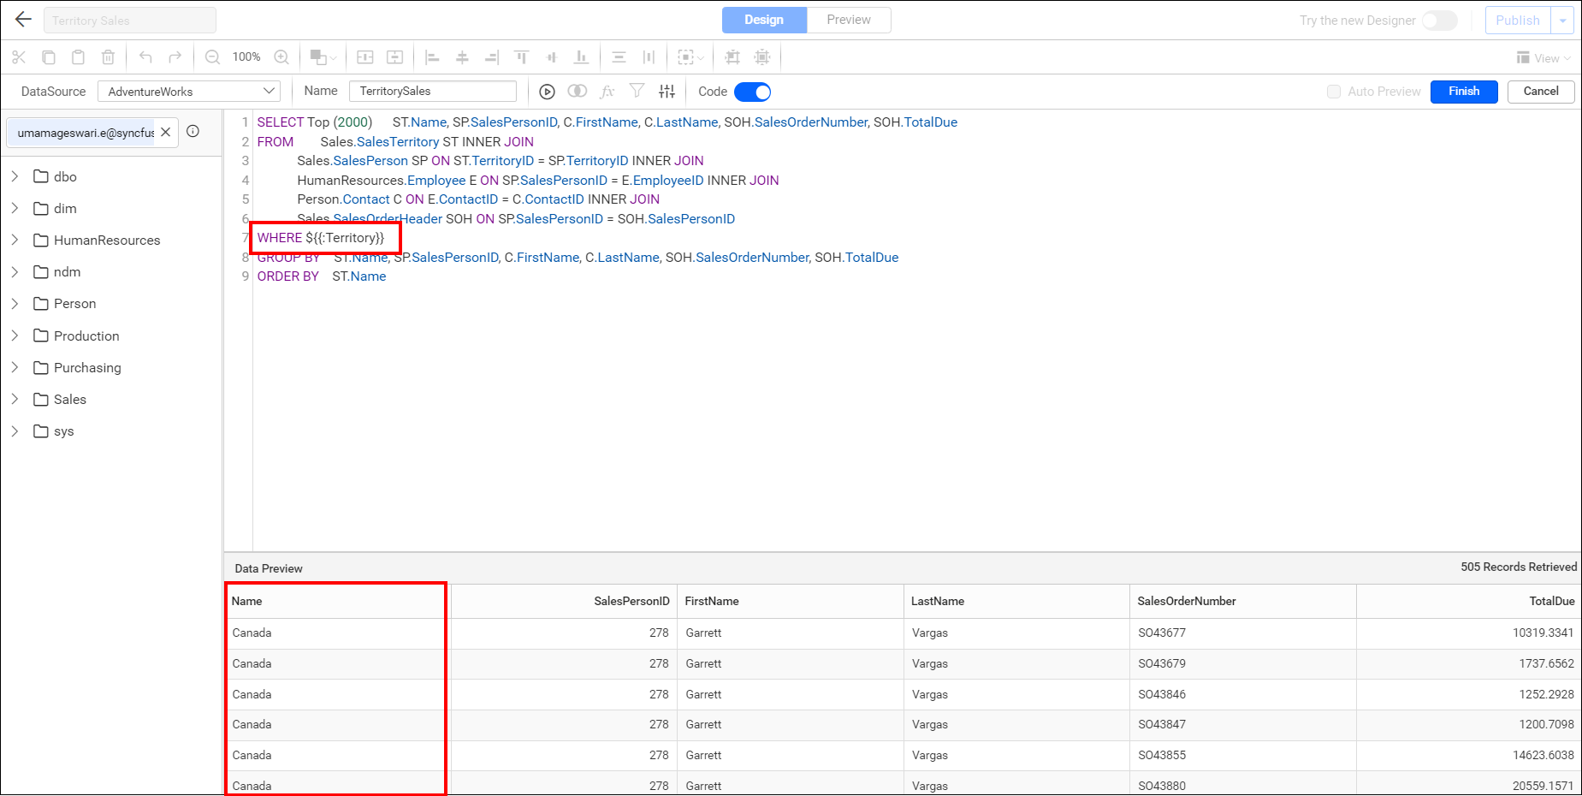Switch to the Preview tab
The image size is (1582, 796).
(848, 19)
